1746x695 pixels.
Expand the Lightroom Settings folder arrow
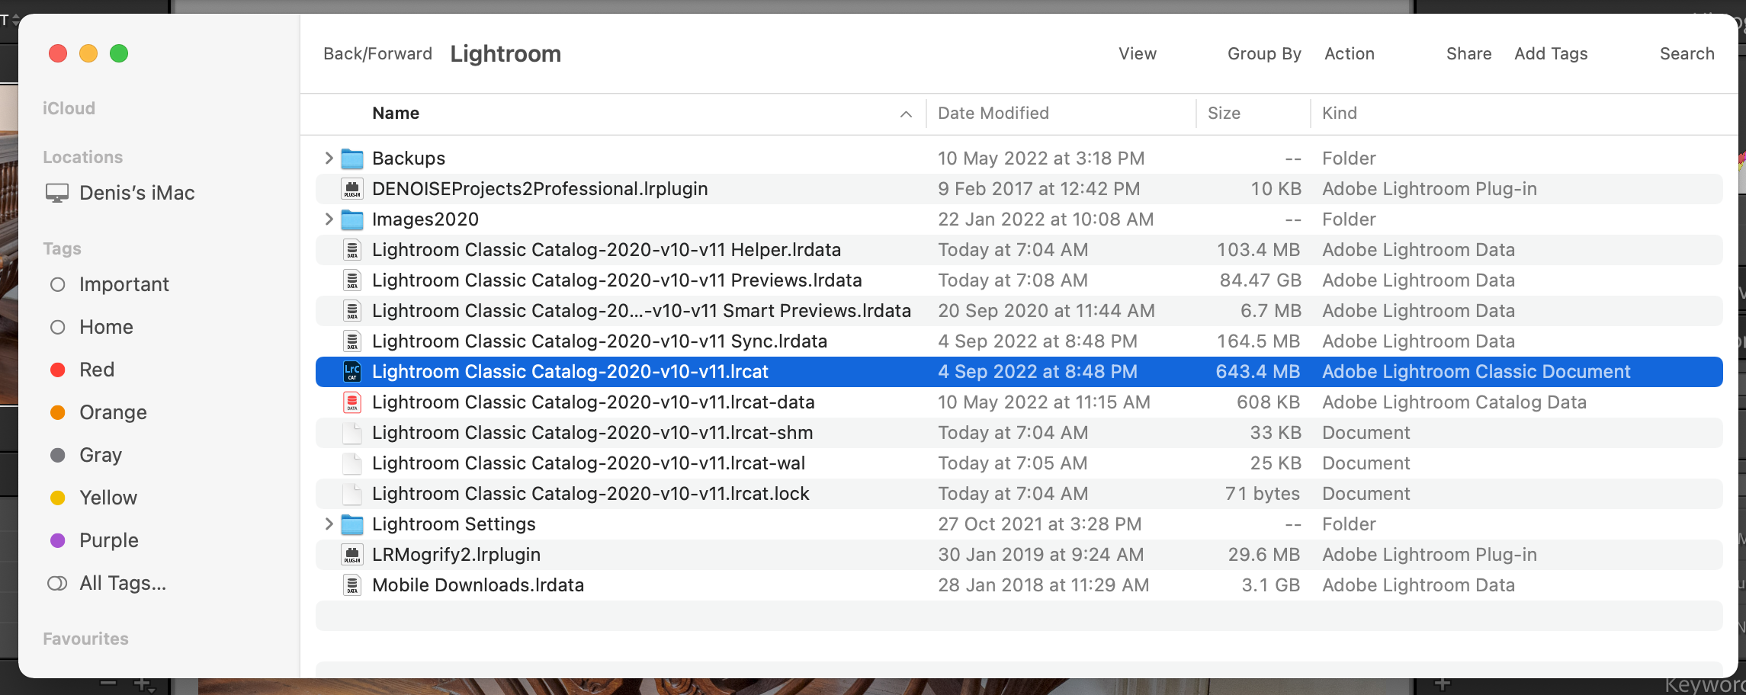tap(329, 524)
